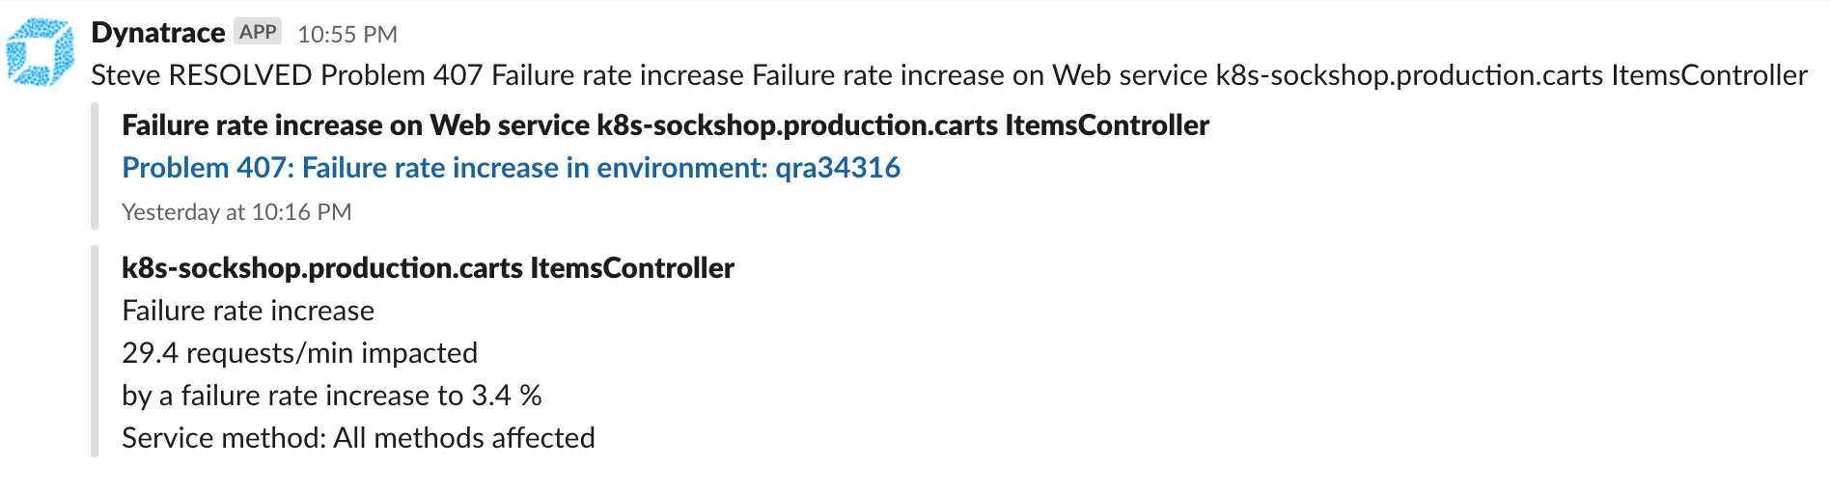Click the Yesterday at 10:16 PM timestamp

[x=236, y=212]
